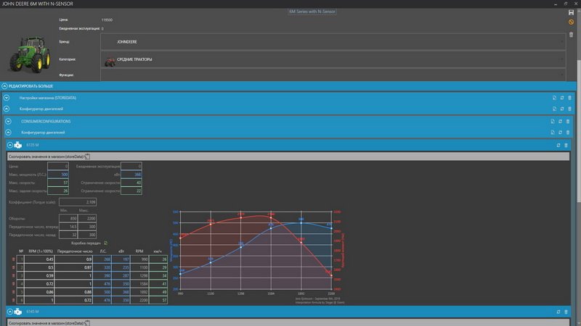Refresh engine configurator row under StoreData

click(x=561, y=109)
